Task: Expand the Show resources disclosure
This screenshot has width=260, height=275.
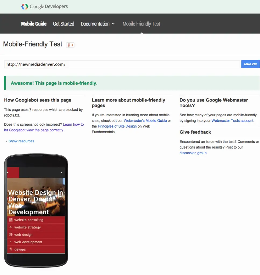Action: click(20, 141)
